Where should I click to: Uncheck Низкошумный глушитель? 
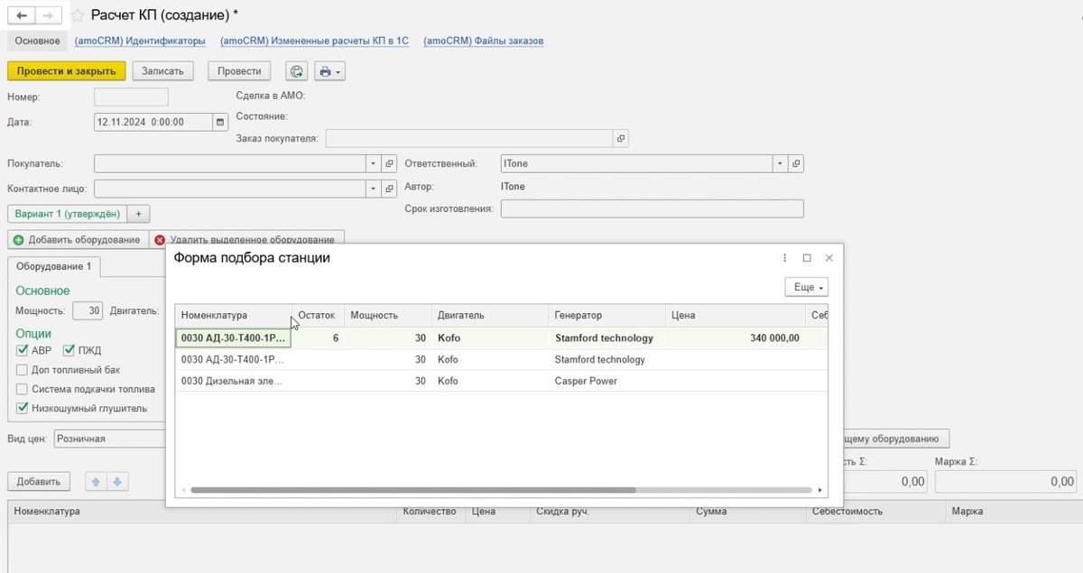(x=23, y=408)
